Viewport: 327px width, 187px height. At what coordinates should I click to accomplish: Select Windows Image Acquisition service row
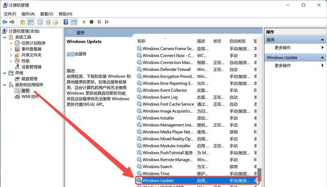pos(197,111)
